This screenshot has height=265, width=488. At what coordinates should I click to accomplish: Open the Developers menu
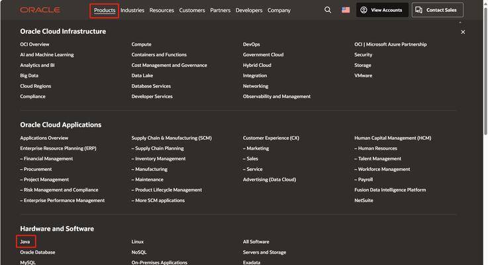tap(249, 11)
